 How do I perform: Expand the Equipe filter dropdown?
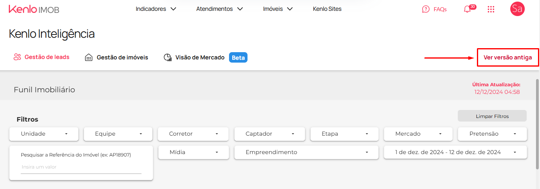coord(118,134)
